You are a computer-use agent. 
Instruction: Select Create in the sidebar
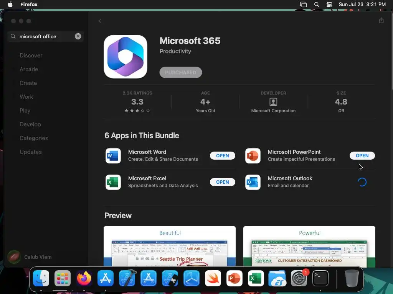point(28,83)
